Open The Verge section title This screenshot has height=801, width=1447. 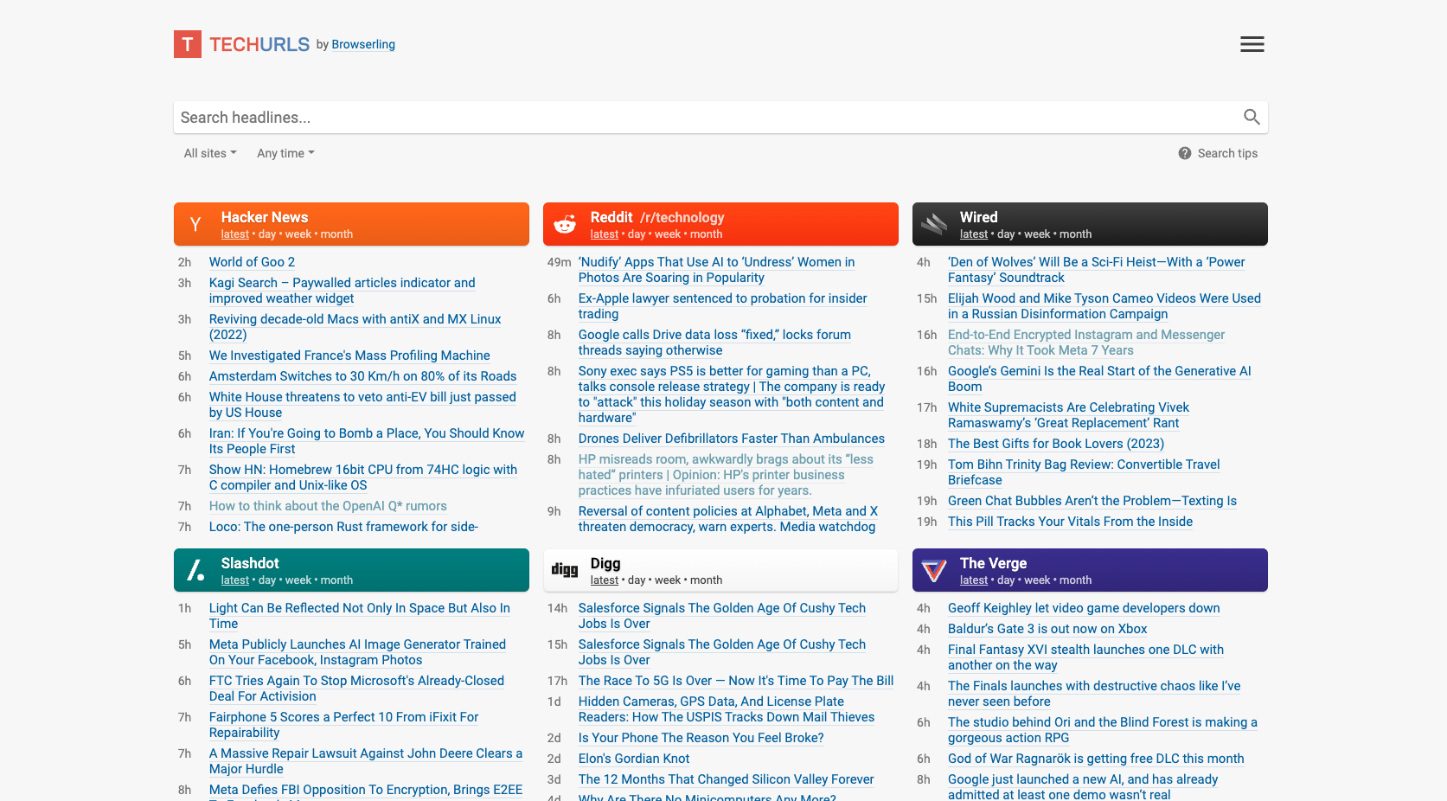[994, 563]
